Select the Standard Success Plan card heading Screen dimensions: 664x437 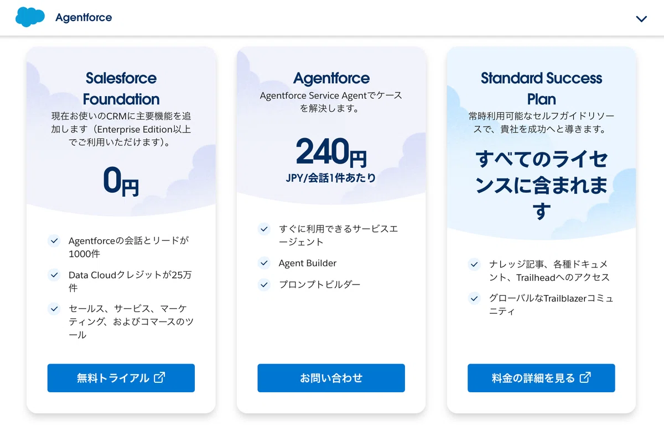(541, 88)
